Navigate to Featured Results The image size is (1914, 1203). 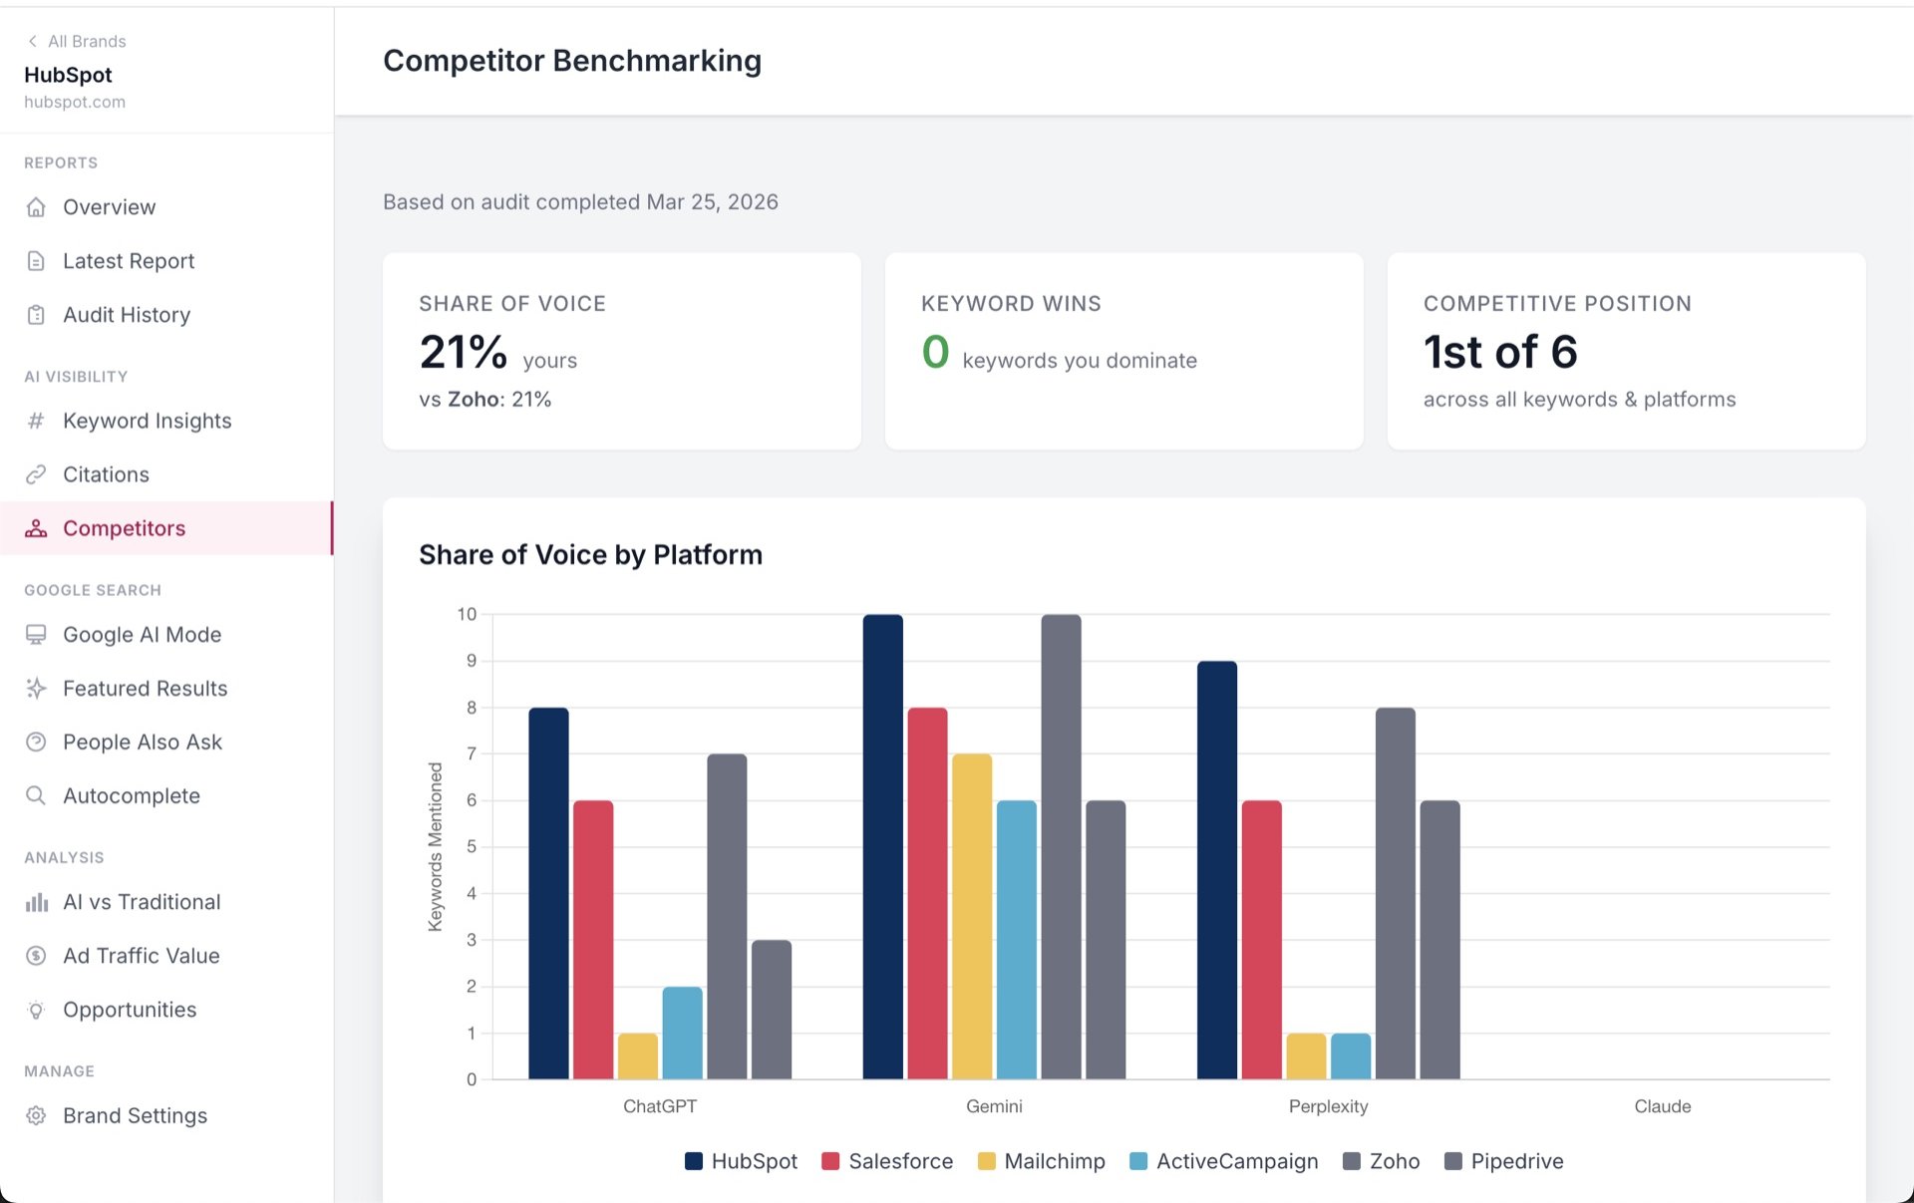[166, 689]
